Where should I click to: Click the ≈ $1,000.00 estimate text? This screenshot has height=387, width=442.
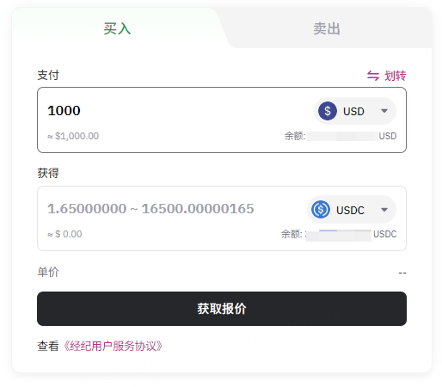pos(73,136)
